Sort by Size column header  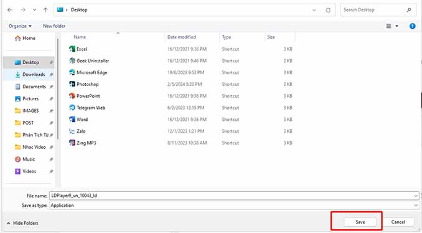271,37
